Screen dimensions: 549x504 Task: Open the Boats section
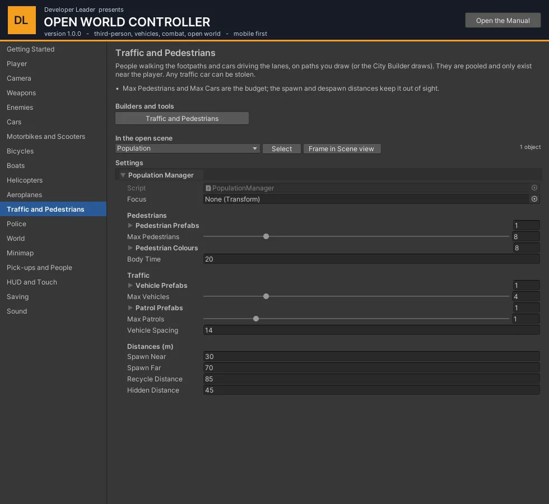[53, 166]
